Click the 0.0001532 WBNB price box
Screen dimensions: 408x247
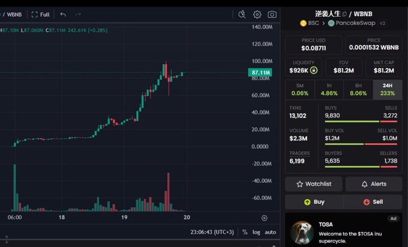pos(374,45)
